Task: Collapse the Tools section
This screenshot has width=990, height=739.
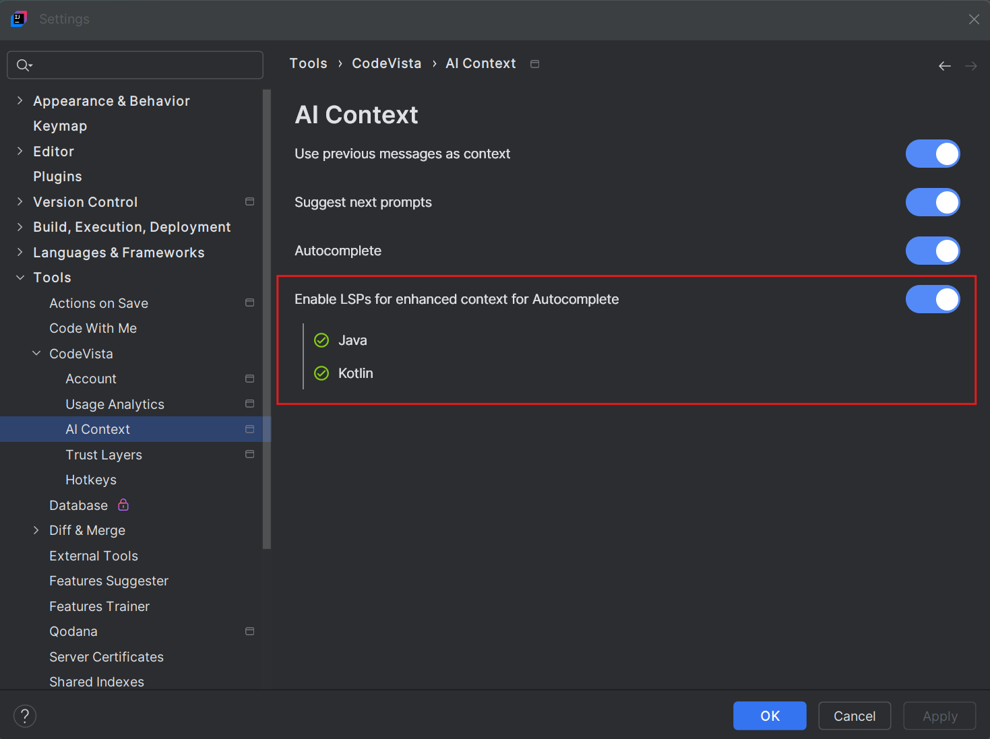Action: [x=20, y=278]
